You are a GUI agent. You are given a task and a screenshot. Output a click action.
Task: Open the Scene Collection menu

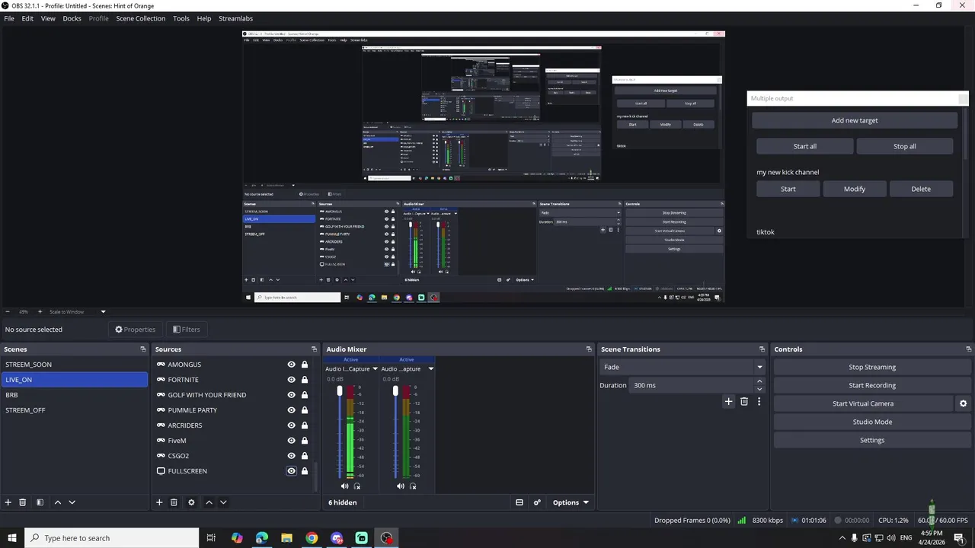(140, 18)
